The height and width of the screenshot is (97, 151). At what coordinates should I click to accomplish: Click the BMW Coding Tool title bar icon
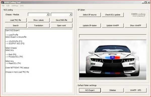point(3,2)
